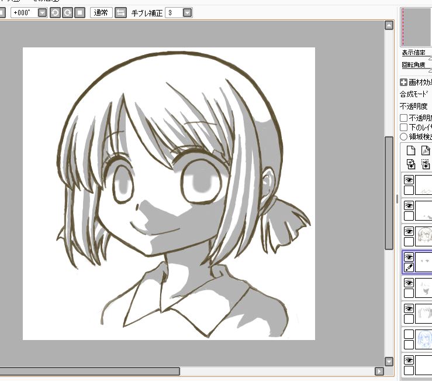The width and height of the screenshot is (432, 381).
Task: Click the navigator preview thumbnail
Action: [417, 27]
